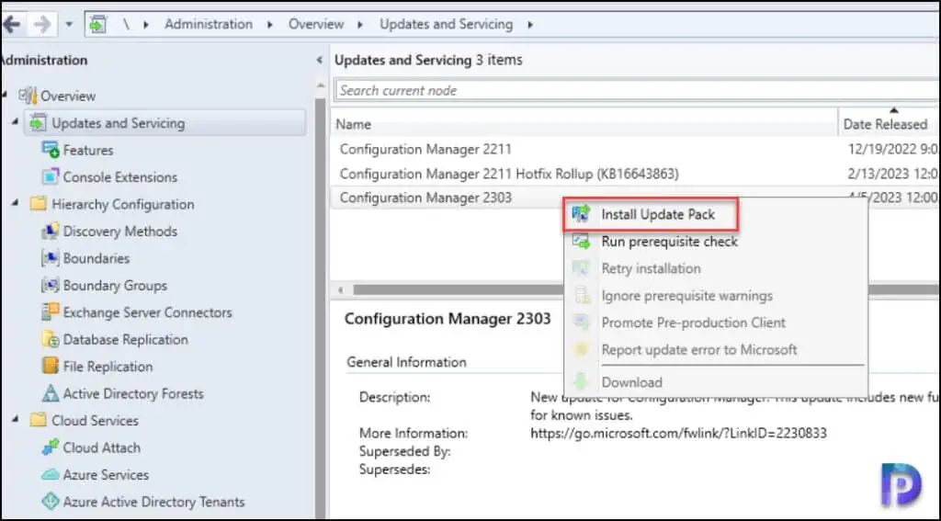The height and width of the screenshot is (521, 941).
Task: Click the Forward navigation arrow
Action: coord(42,25)
